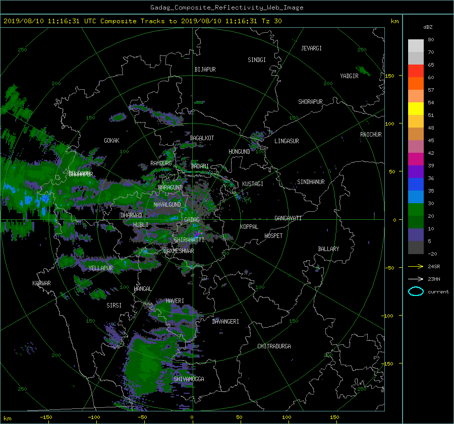Click the KOPPAL city label
Screen dimensions: 454x424
(x=249, y=227)
